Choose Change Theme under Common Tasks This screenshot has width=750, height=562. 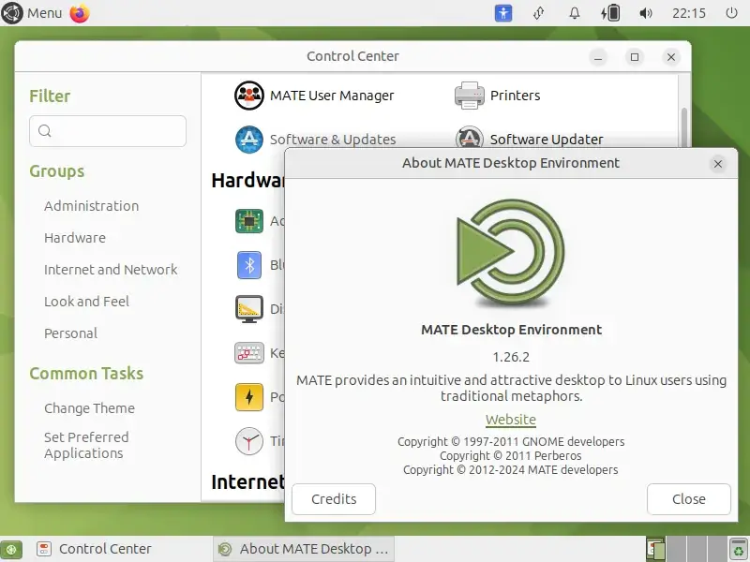click(x=89, y=408)
